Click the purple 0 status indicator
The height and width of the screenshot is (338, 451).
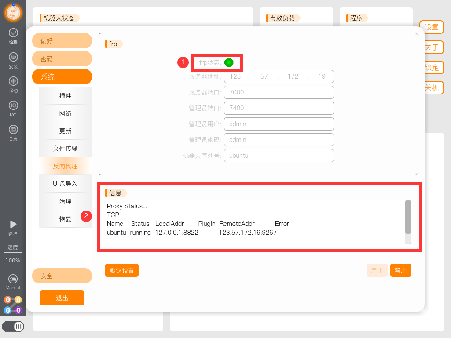pos(18,310)
